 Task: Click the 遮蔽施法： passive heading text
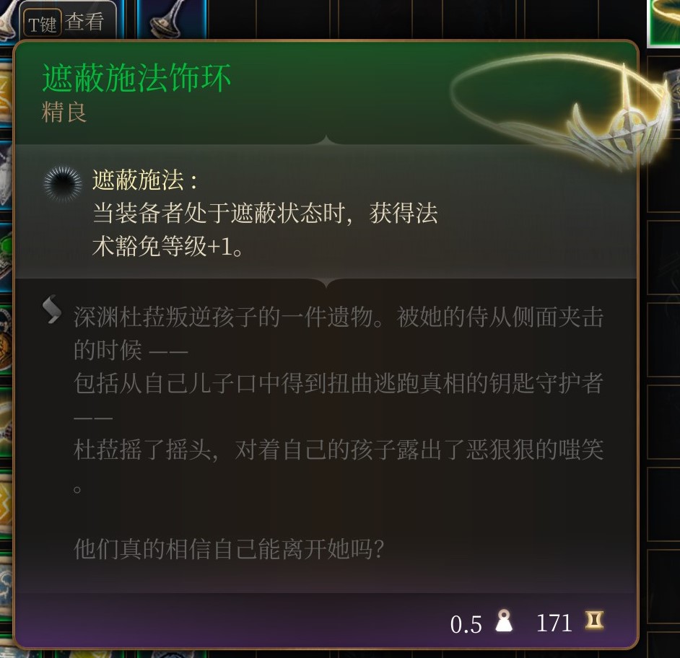(x=145, y=180)
